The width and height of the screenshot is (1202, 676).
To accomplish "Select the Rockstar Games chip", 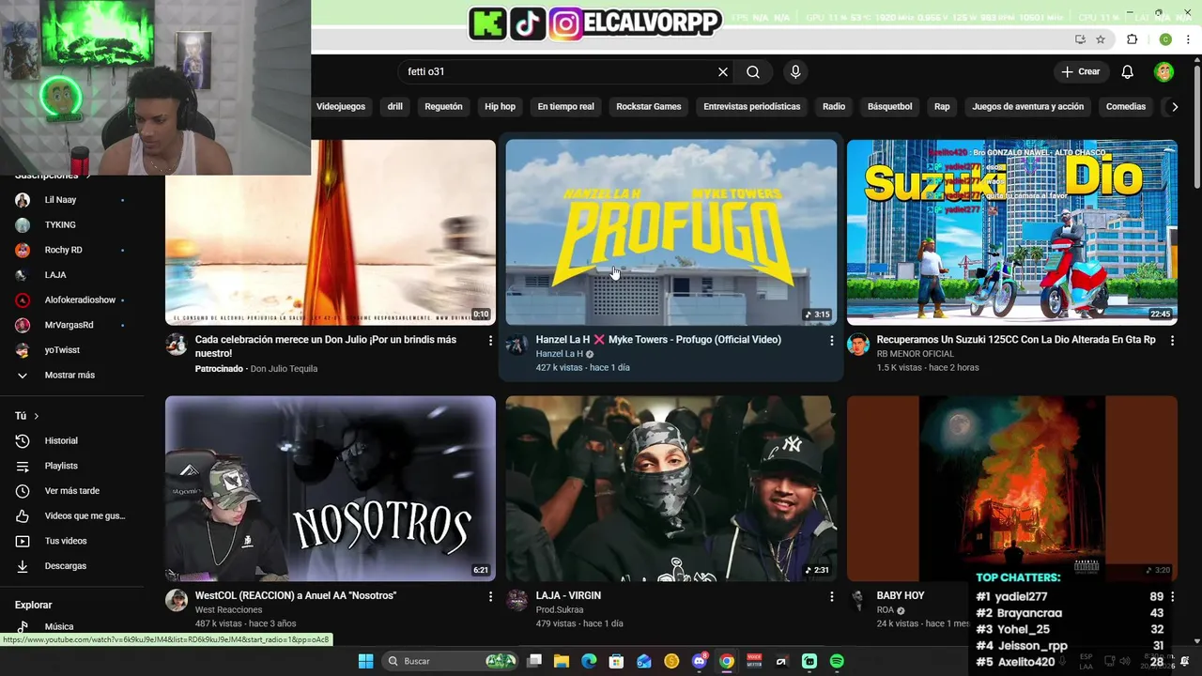I will tap(649, 107).
